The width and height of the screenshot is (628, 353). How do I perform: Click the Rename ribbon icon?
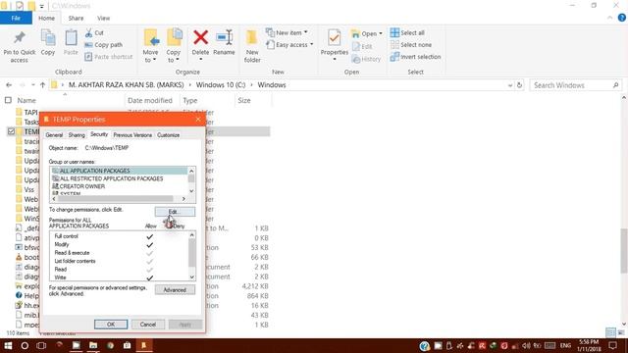click(x=224, y=37)
